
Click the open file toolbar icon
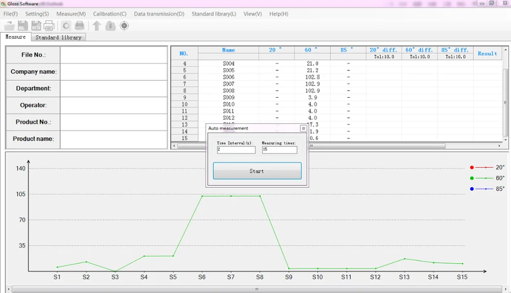coord(9,26)
